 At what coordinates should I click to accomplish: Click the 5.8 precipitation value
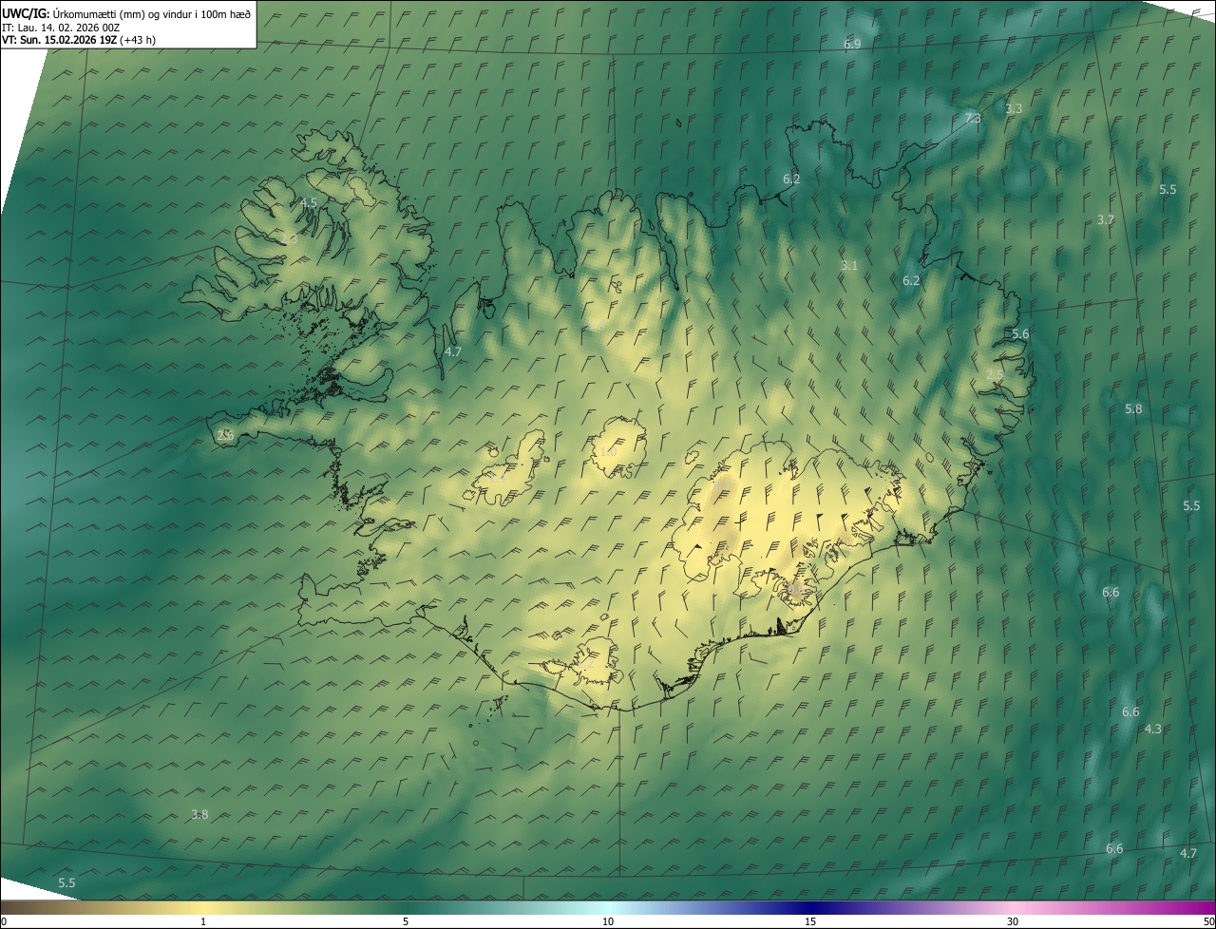pyautogui.click(x=1133, y=408)
